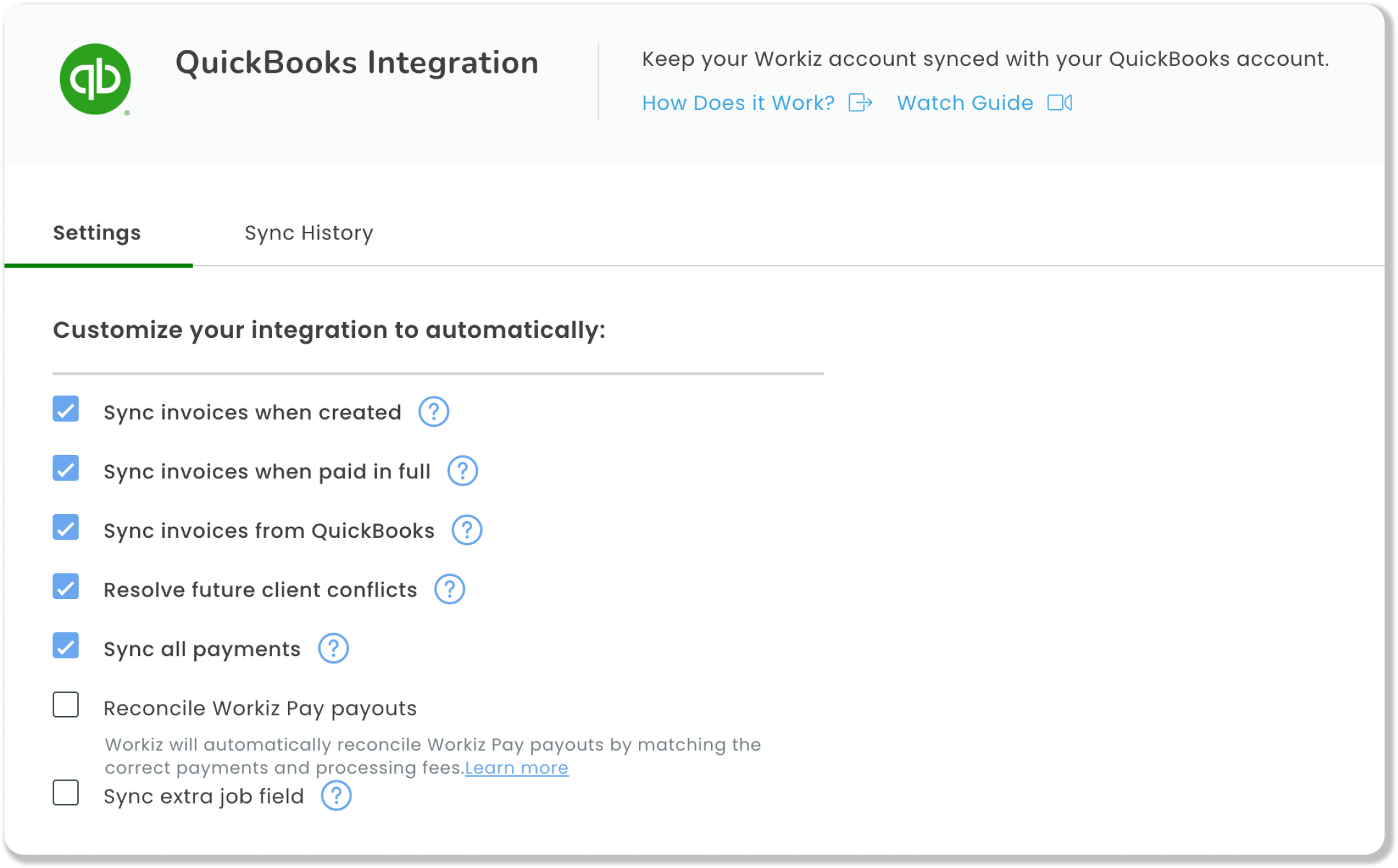
Task: Open help for Sync extra job field
Action: [x=336, y=796]
